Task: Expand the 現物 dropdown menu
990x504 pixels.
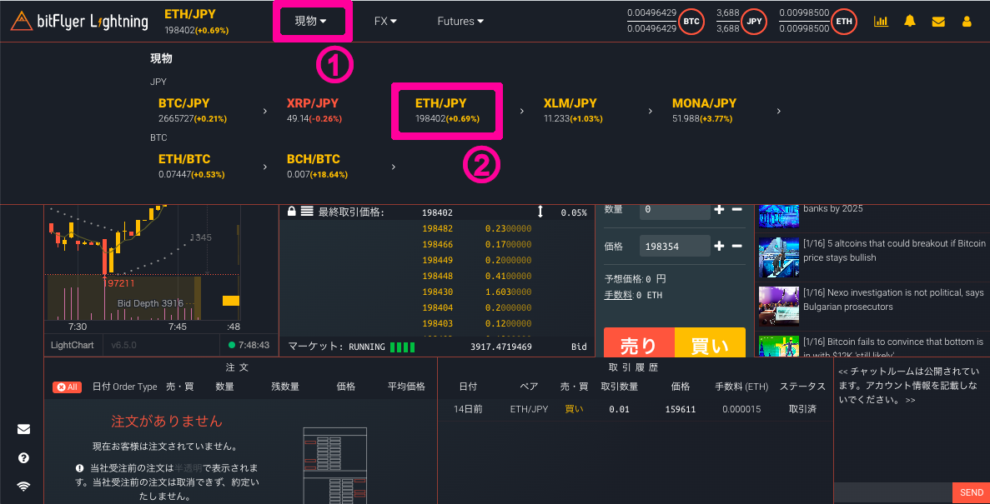Action: click(310, 21)
